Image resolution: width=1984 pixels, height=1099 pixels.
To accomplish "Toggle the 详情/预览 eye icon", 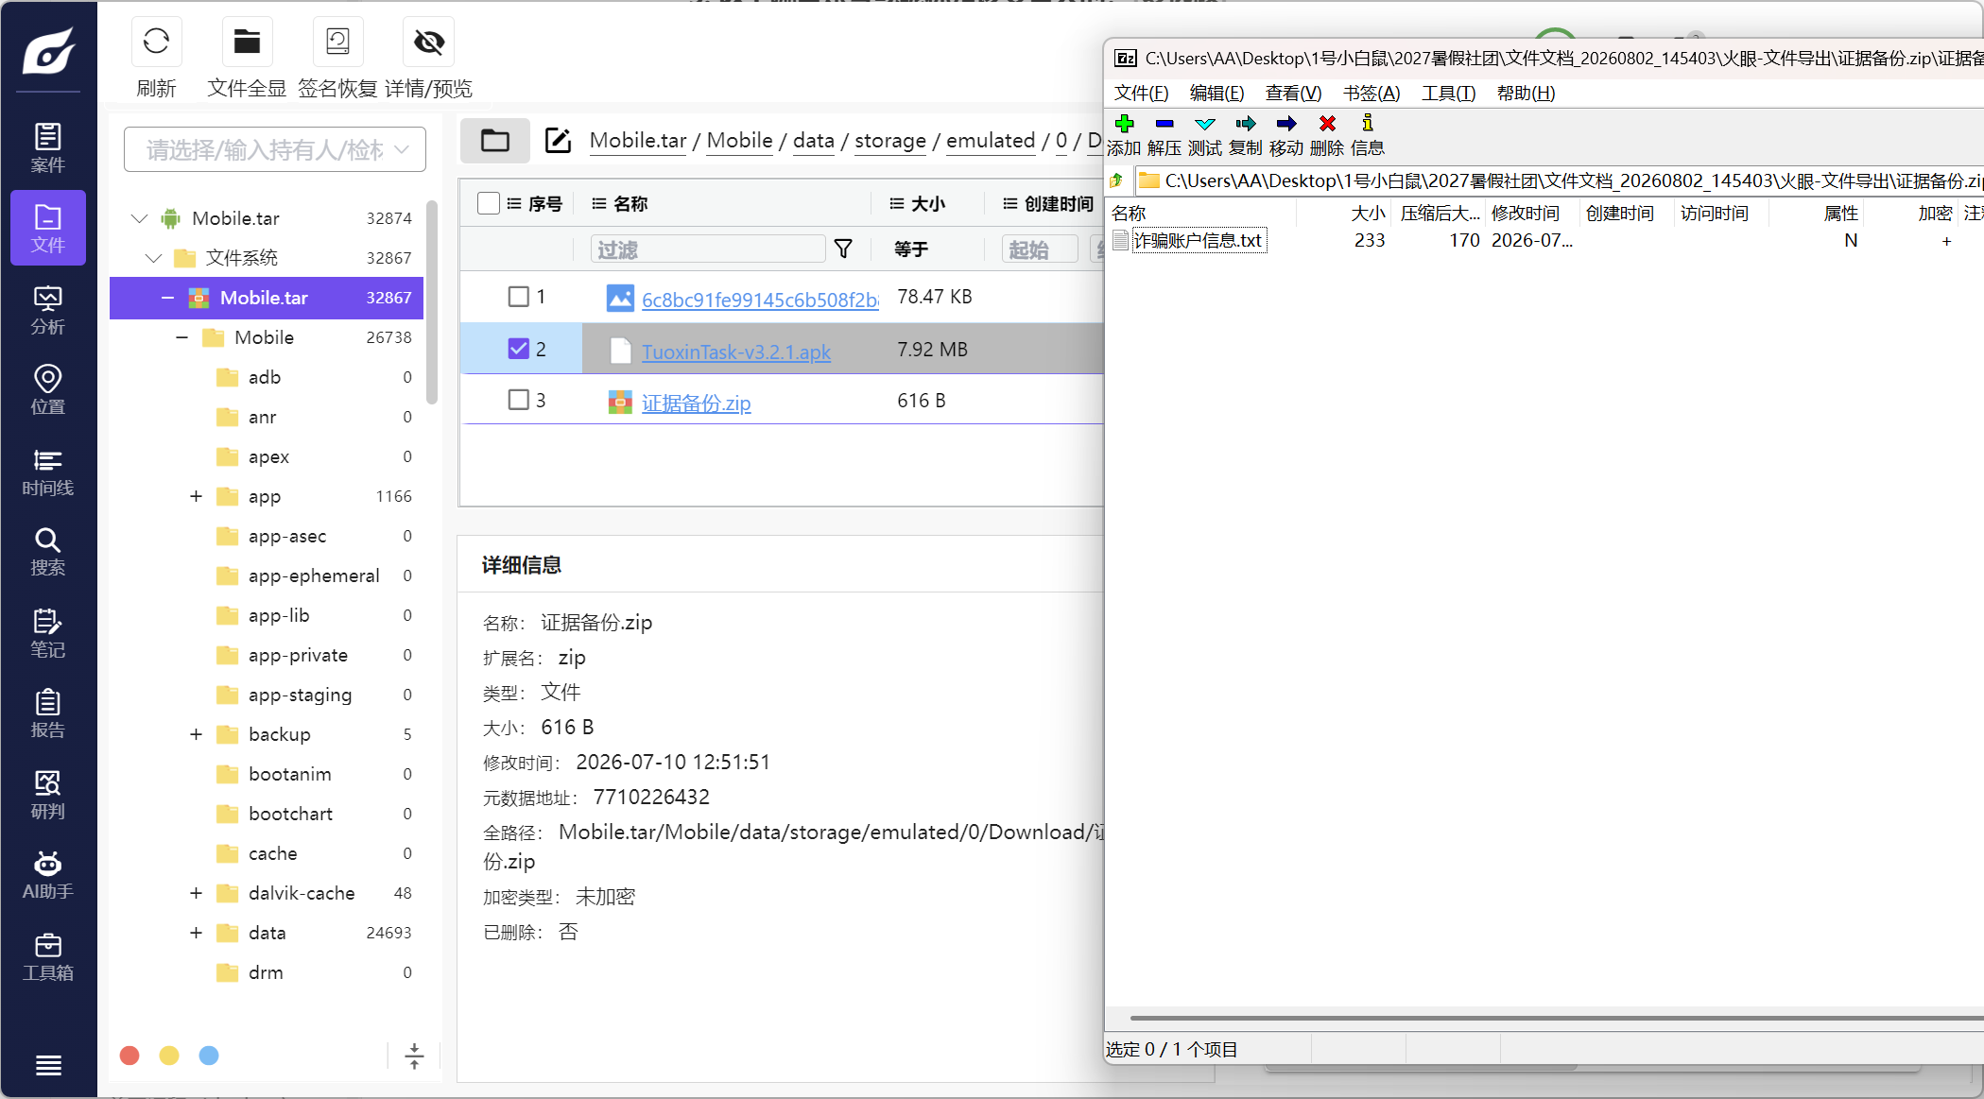I will [x=428, y=42].
